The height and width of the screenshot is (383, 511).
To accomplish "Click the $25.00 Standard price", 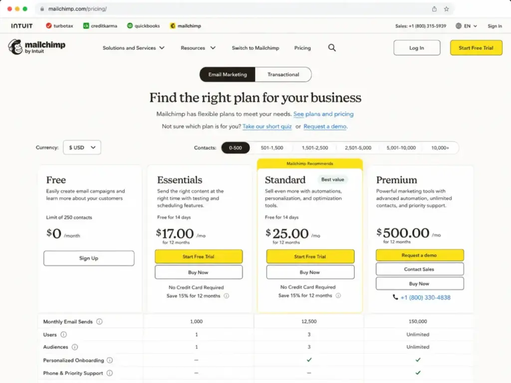I will tap(287, 233).
